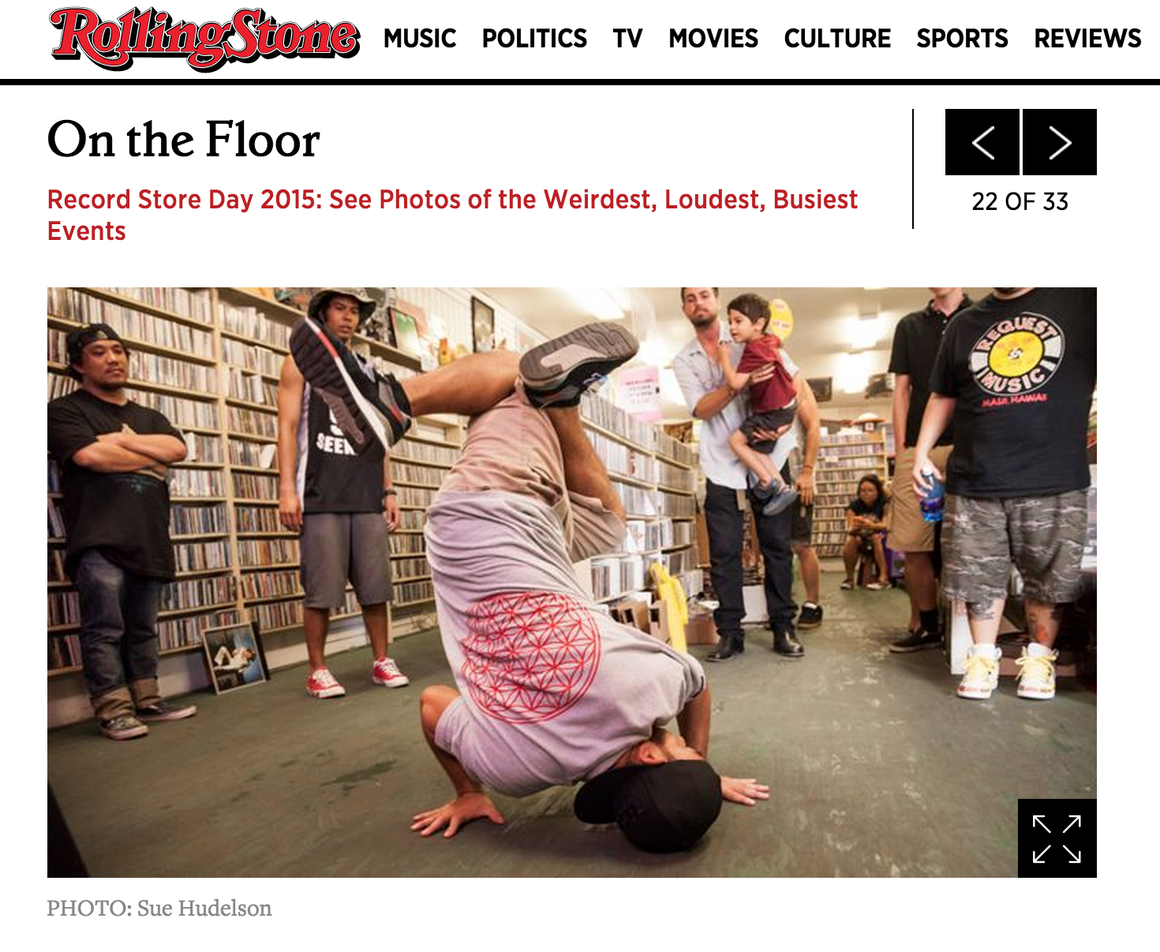Go to the previous gallery photo arrow
1160x952 pixels.
coord(982,142)
